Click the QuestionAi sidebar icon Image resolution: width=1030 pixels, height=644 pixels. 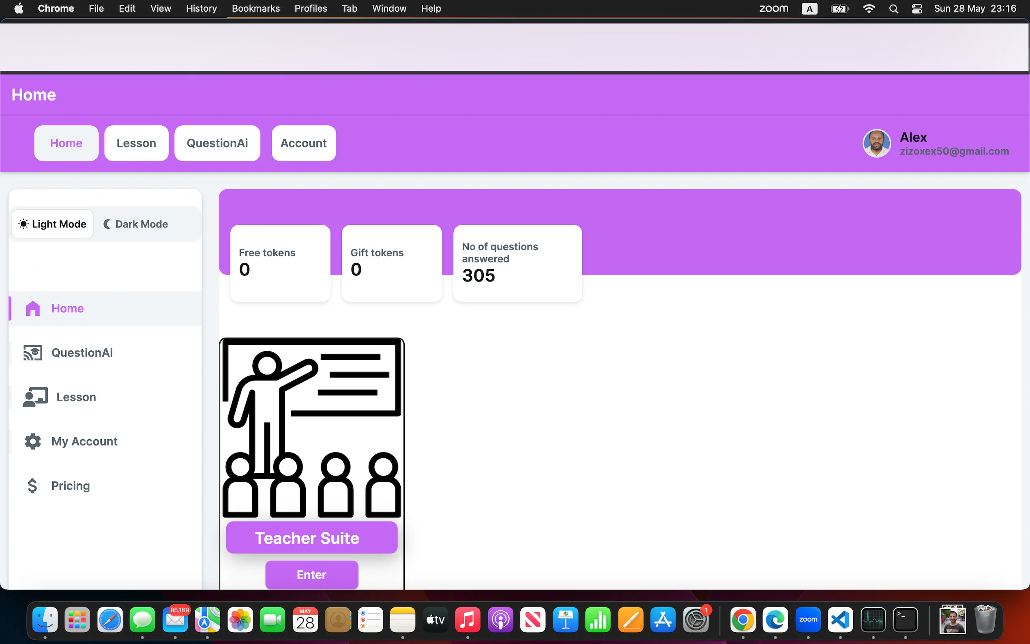[x=33, y=353]
